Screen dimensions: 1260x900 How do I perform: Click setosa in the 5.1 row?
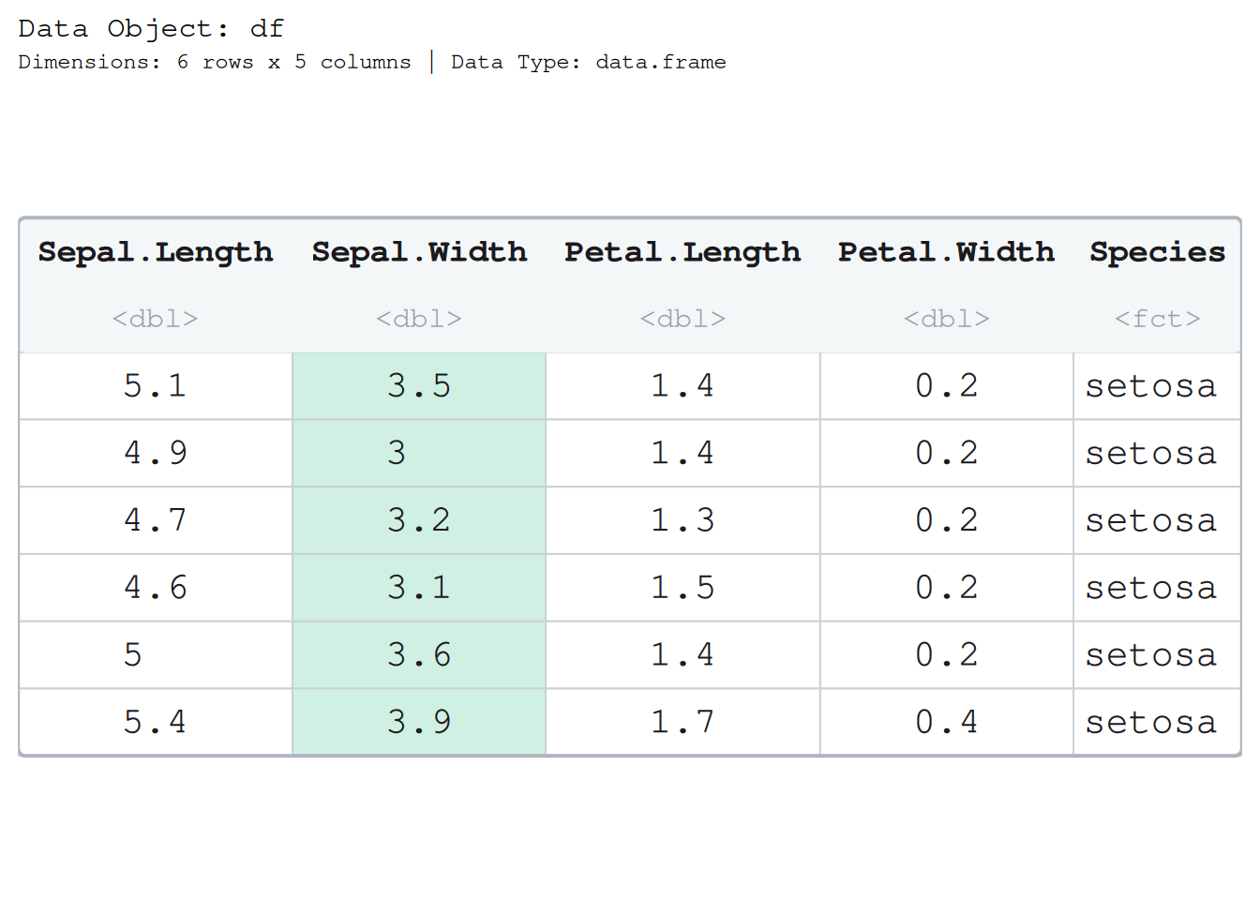(1157, 386)
